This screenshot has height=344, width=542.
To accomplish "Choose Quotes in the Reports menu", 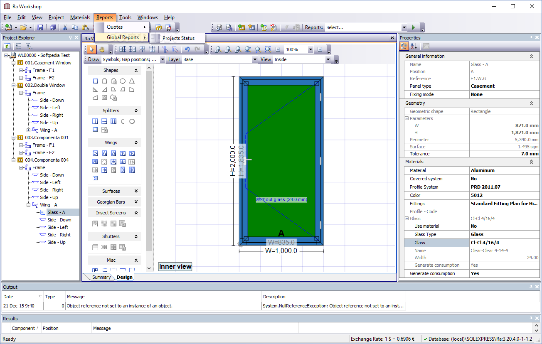I will pos(122,27).
